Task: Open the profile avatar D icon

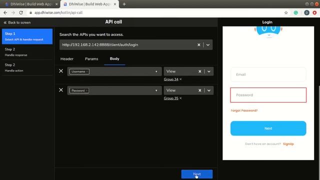Action: click(306, 12)
